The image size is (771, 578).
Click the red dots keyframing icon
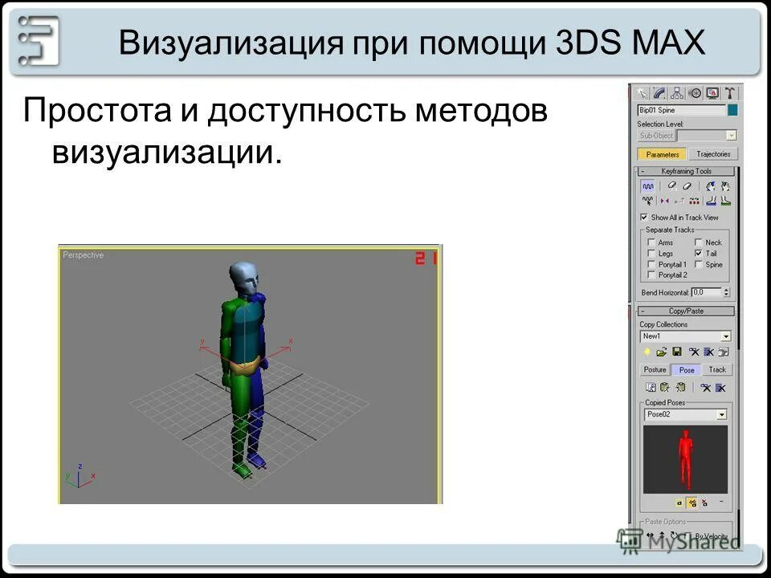pos(694,201)
